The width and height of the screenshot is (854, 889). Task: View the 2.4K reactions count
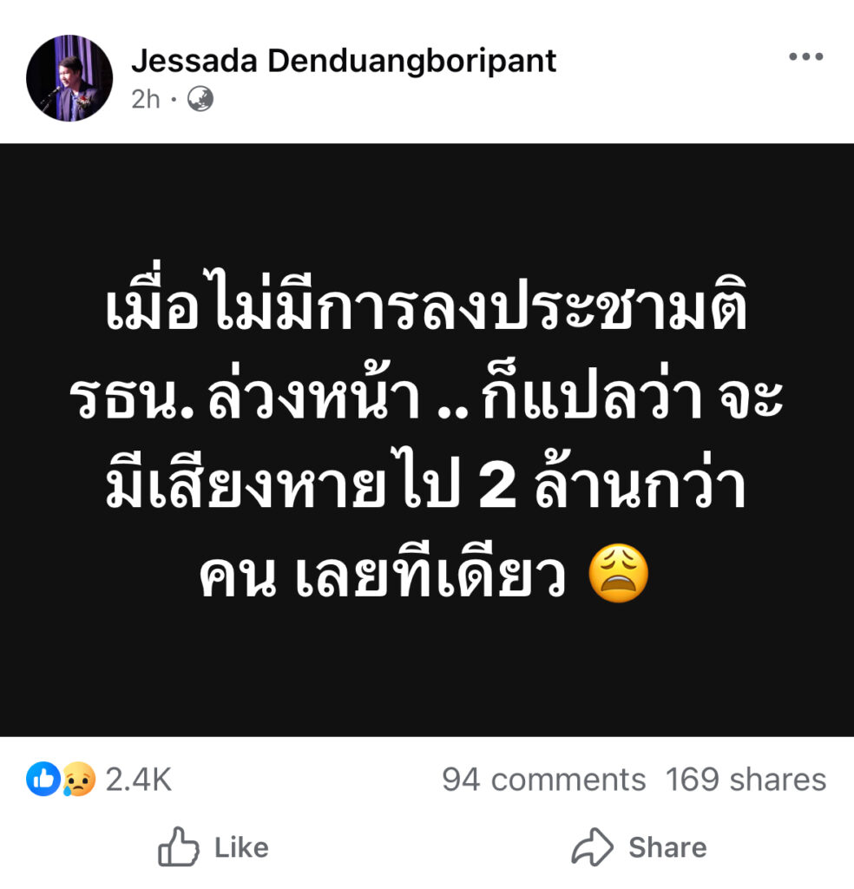138,780
